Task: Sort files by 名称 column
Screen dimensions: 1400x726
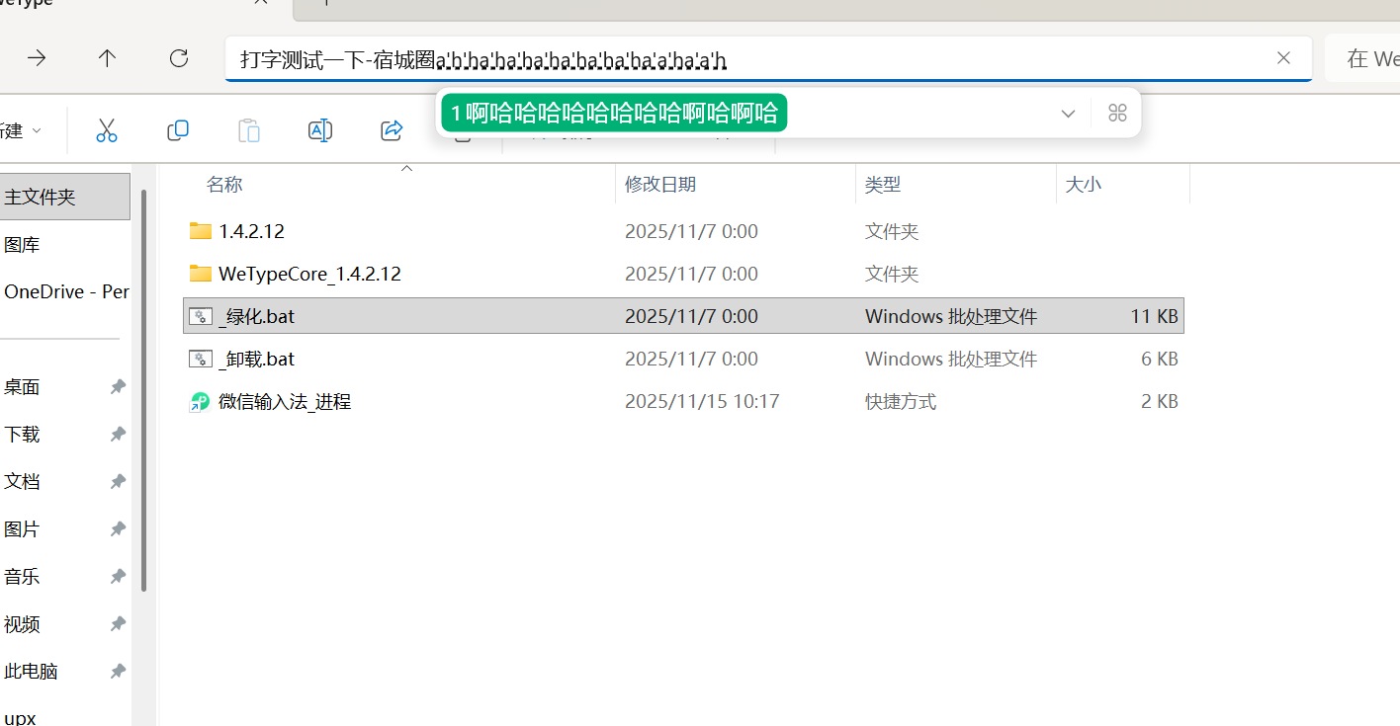Action: 224,185
